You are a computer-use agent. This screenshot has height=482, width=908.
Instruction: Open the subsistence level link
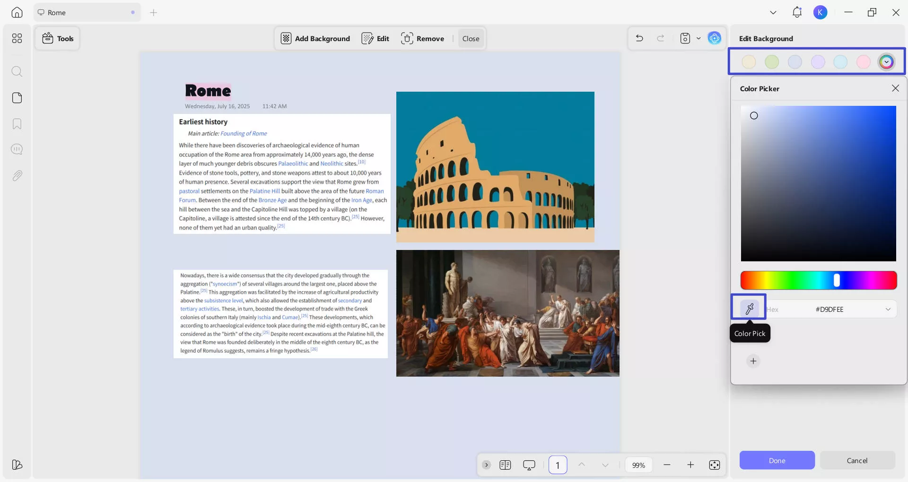[x=223, y=301]
